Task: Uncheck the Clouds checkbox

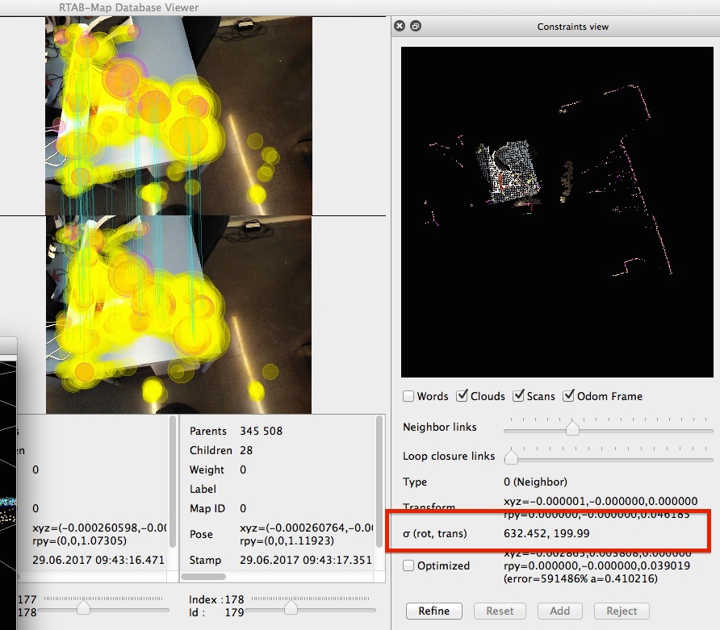Action: click(x=463, y=396)
